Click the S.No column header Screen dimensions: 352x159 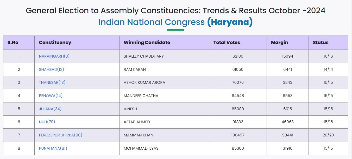point(13,43)
